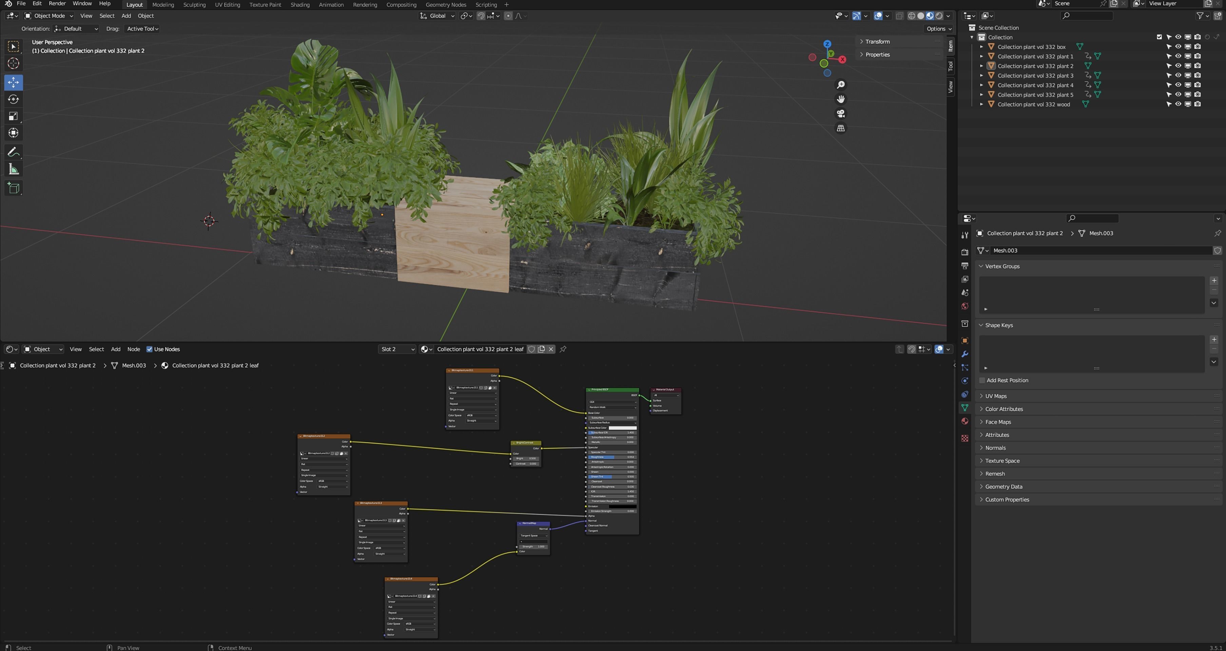
Task: Click Mesh.003 in node editor breadcrumb
Action: pos(134,366)
